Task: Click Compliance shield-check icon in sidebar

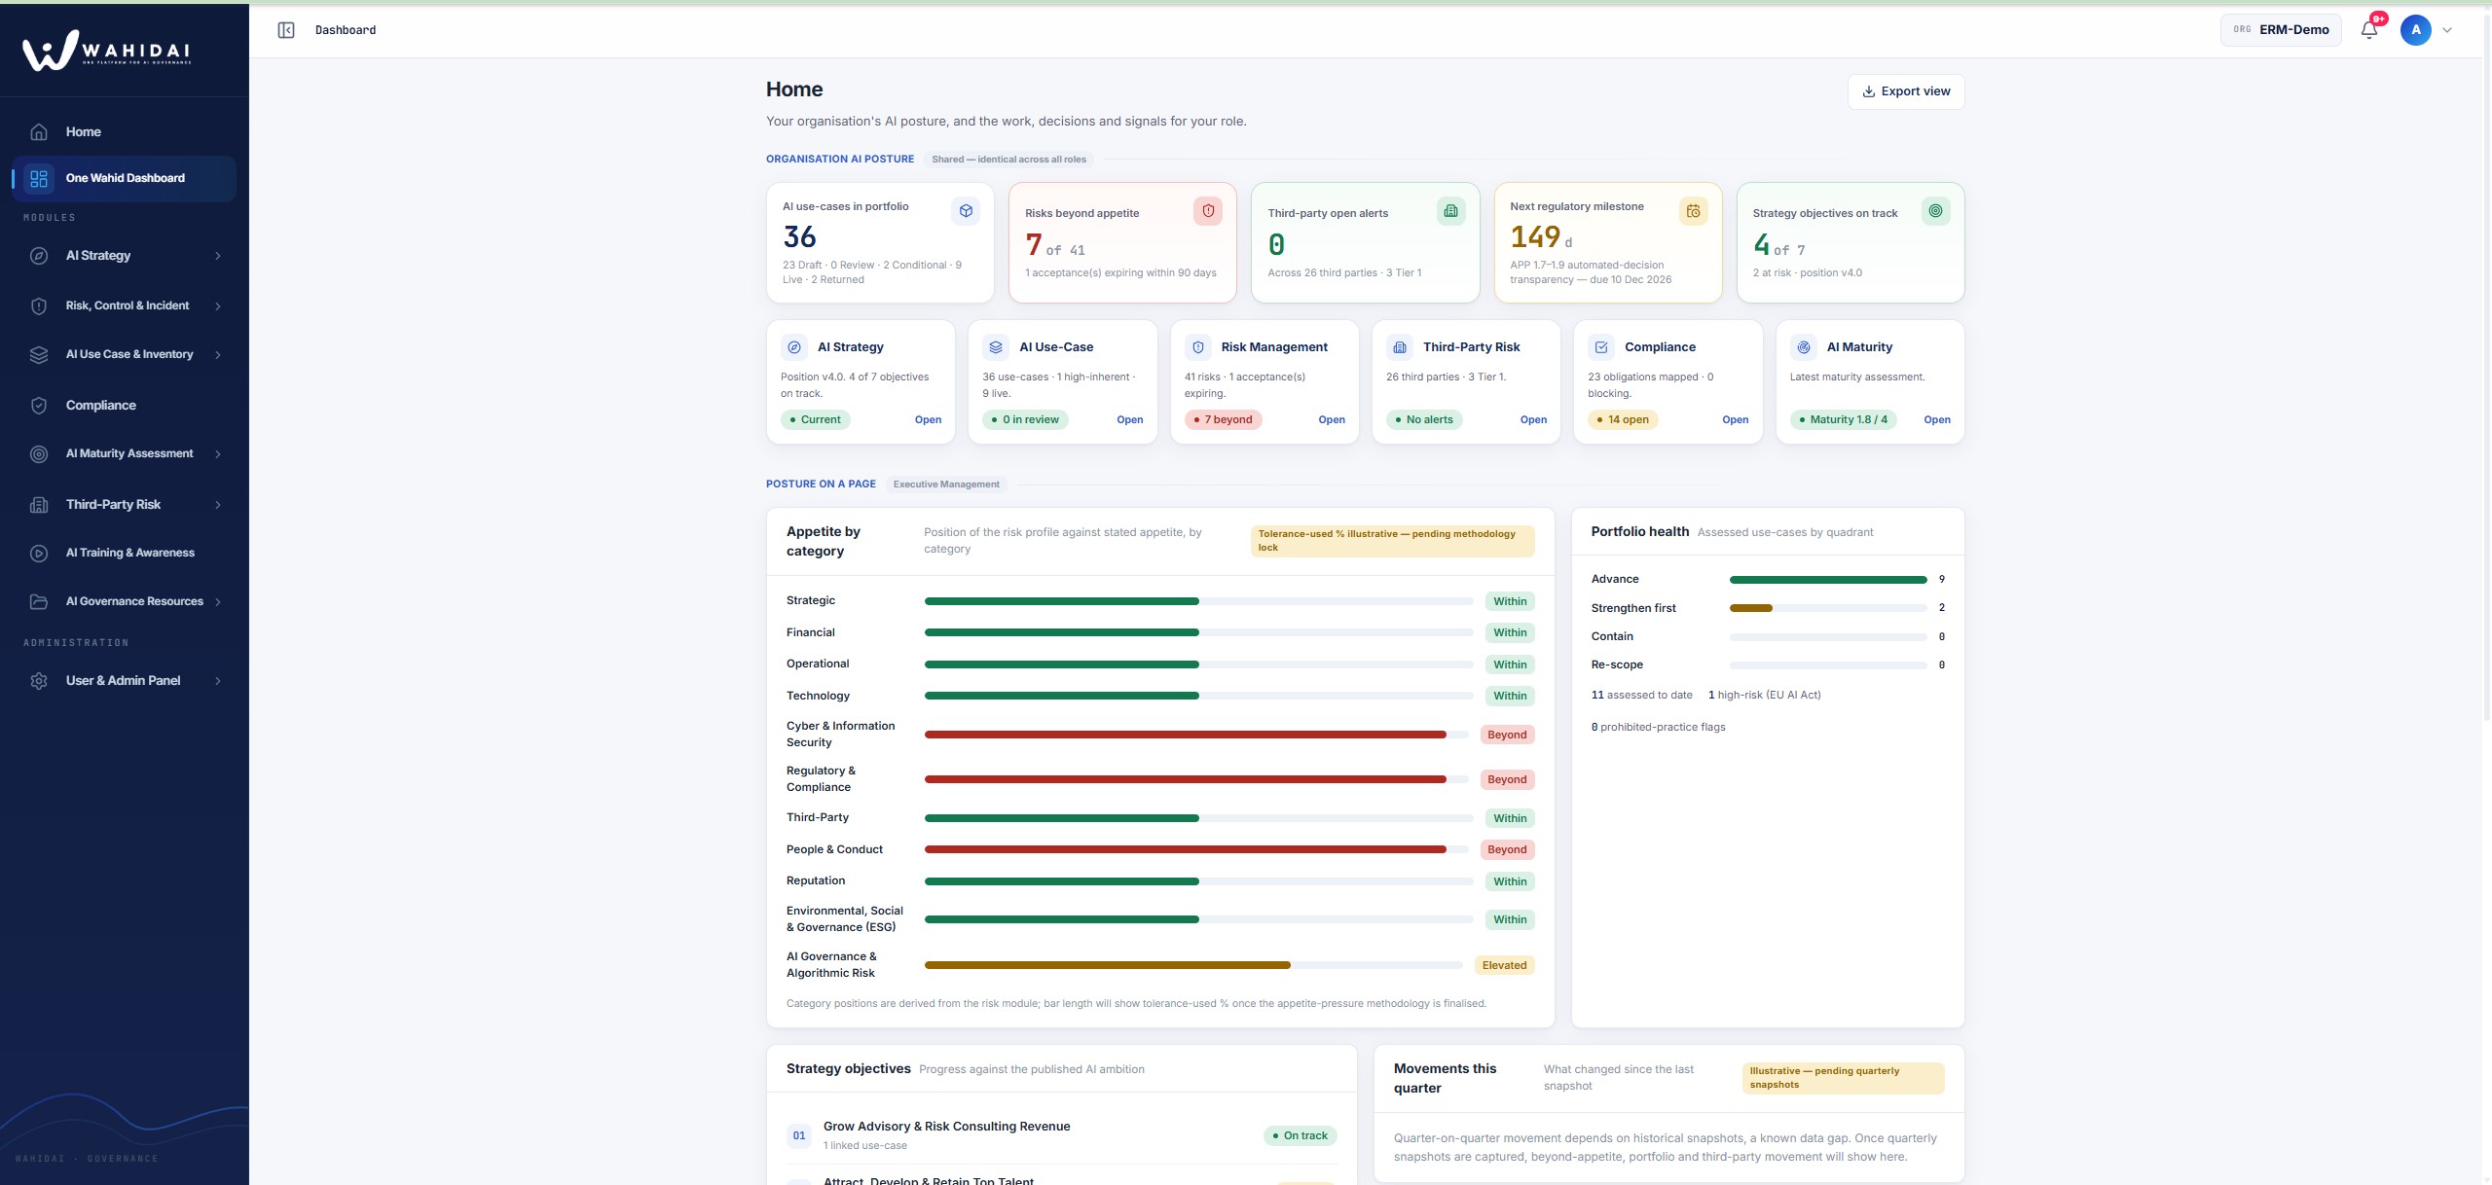Action: tap(39, 406)
